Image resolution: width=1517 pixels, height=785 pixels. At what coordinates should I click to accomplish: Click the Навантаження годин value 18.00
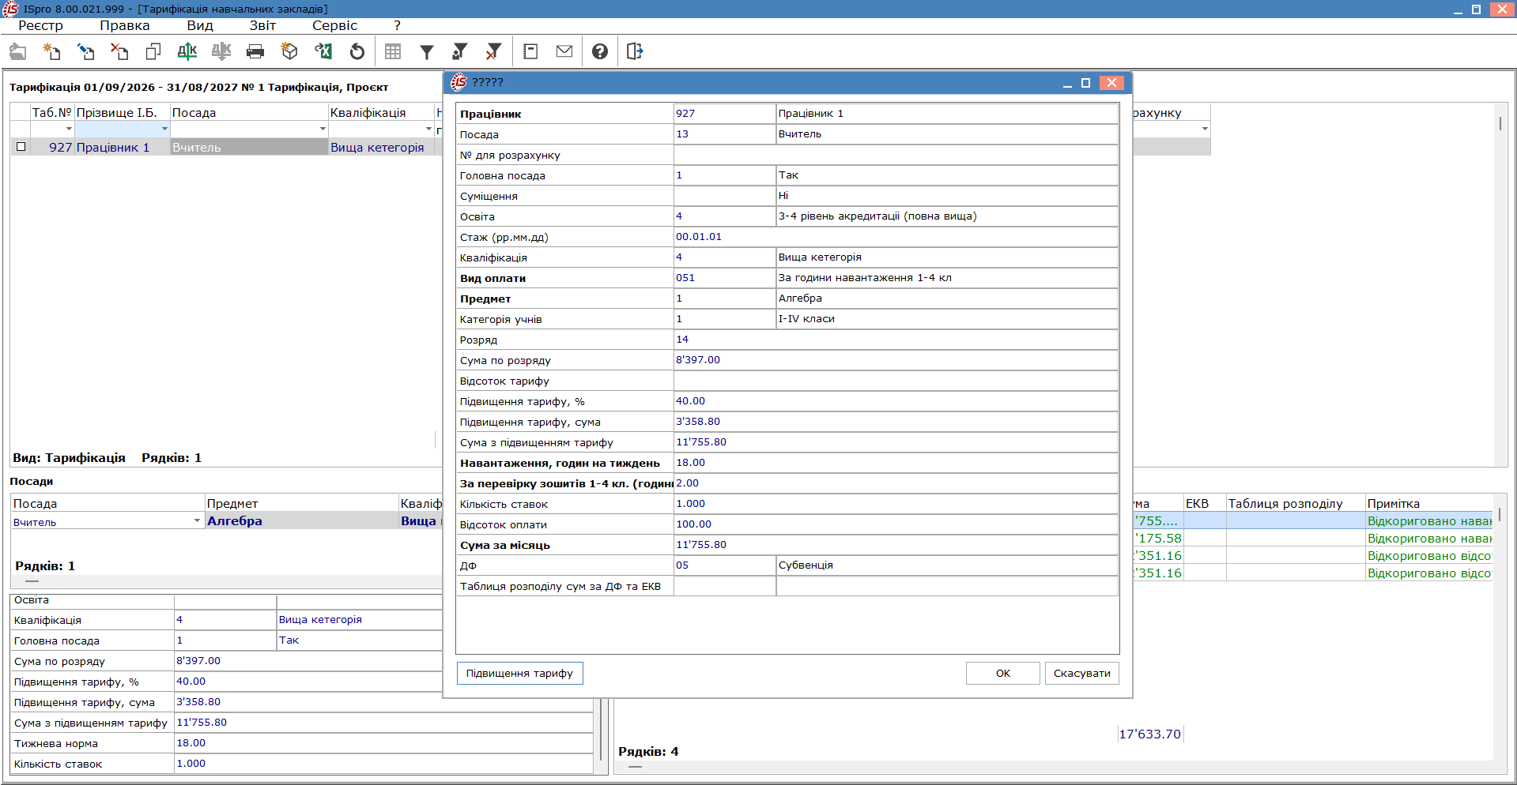[x=896, y=463]
